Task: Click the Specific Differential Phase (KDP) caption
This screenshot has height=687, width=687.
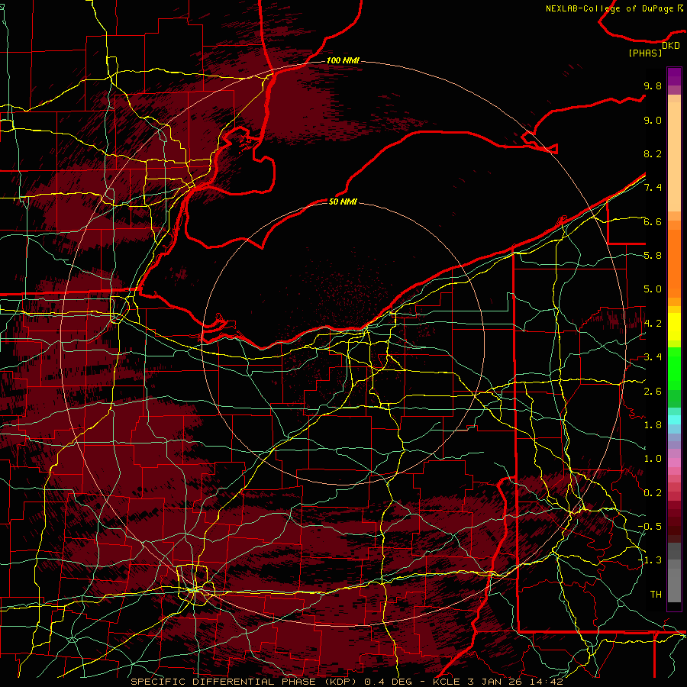Action: (346, 682)
